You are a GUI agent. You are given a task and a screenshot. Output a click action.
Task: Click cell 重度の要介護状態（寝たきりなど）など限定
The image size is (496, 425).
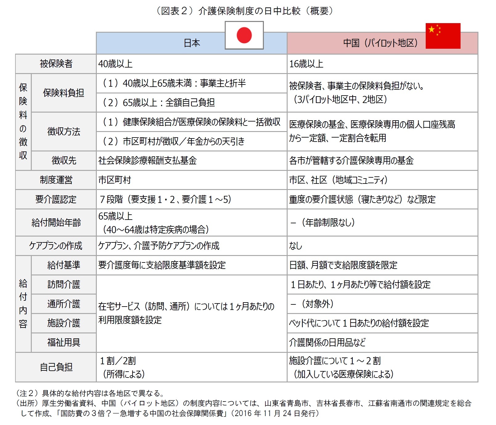click(x=383, y=200)
